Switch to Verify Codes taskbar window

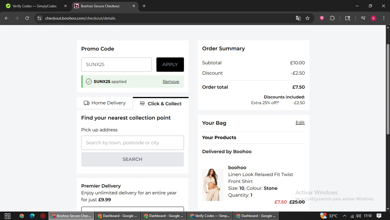pos(210,216)
